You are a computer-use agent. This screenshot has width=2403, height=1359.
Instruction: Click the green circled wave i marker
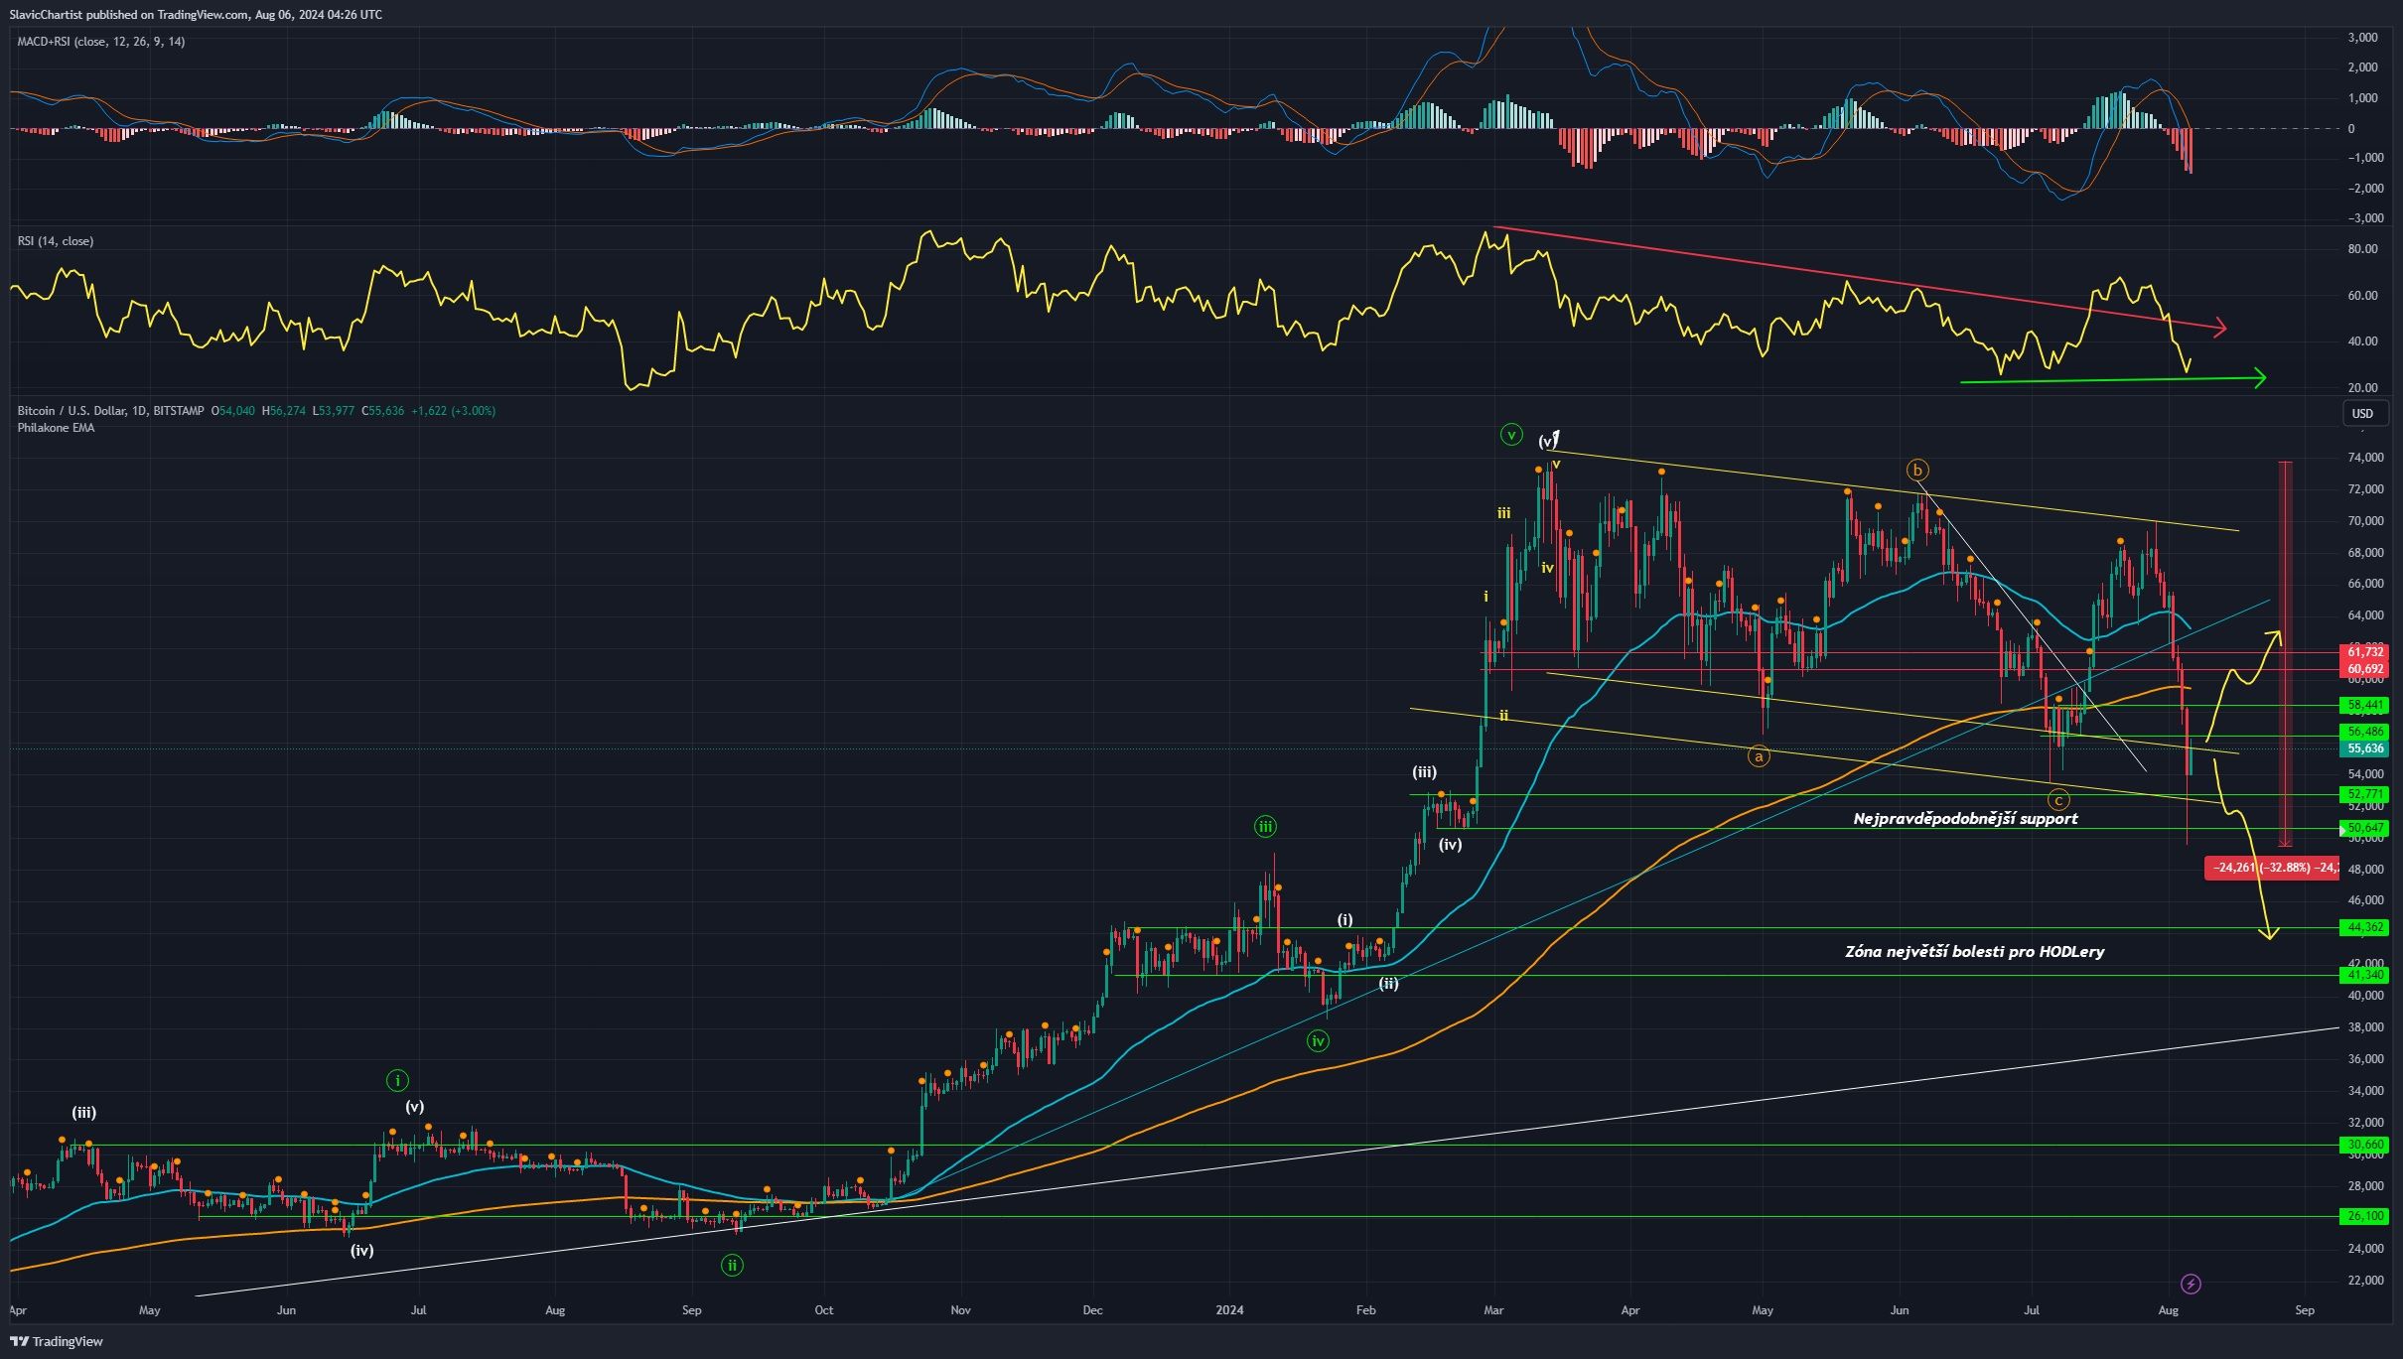tap(396, 1080)
